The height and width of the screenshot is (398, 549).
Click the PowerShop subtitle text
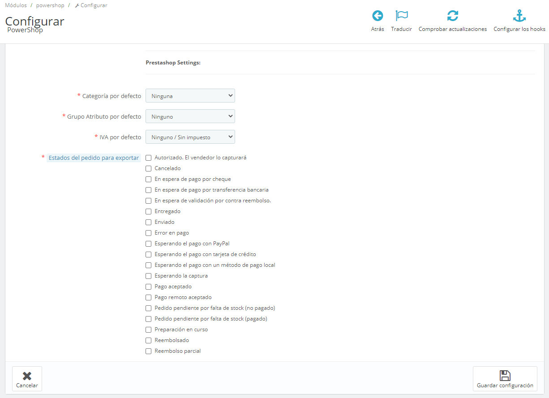(25, 30)
